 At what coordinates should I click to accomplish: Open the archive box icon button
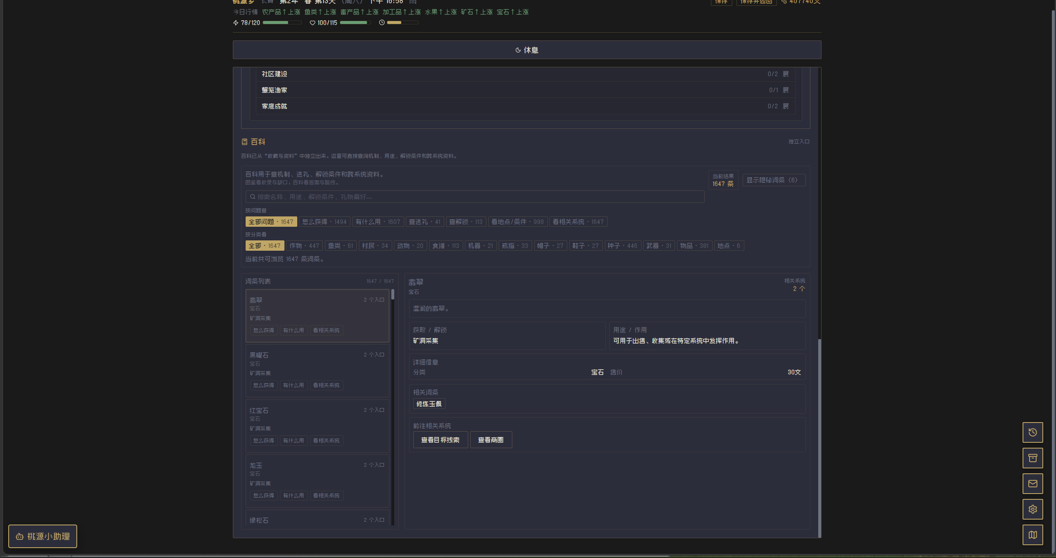(x=1032, y=458)
